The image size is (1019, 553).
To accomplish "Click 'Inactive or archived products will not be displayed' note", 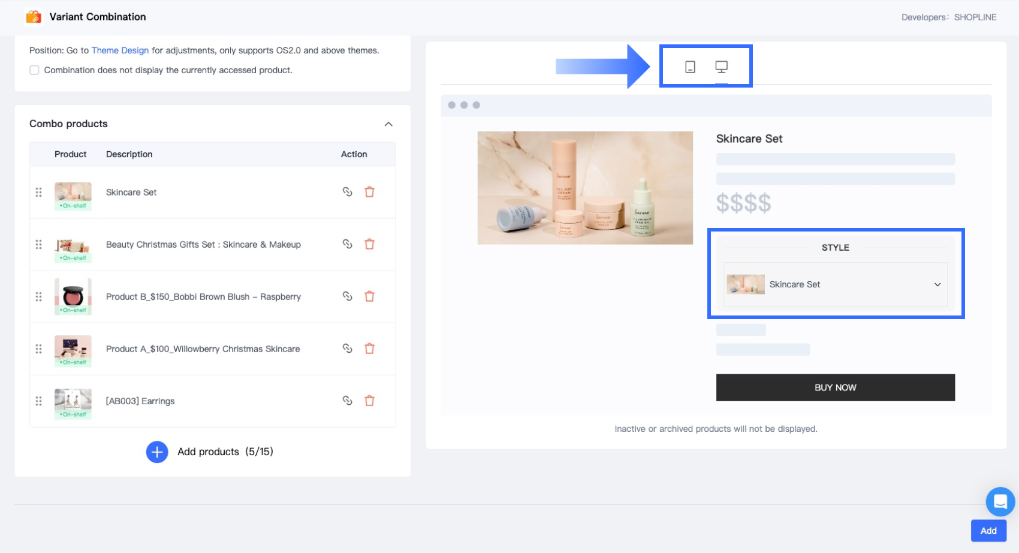I will pos(716,429).
